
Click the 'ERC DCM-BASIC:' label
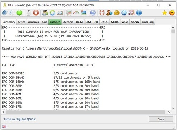14,73
